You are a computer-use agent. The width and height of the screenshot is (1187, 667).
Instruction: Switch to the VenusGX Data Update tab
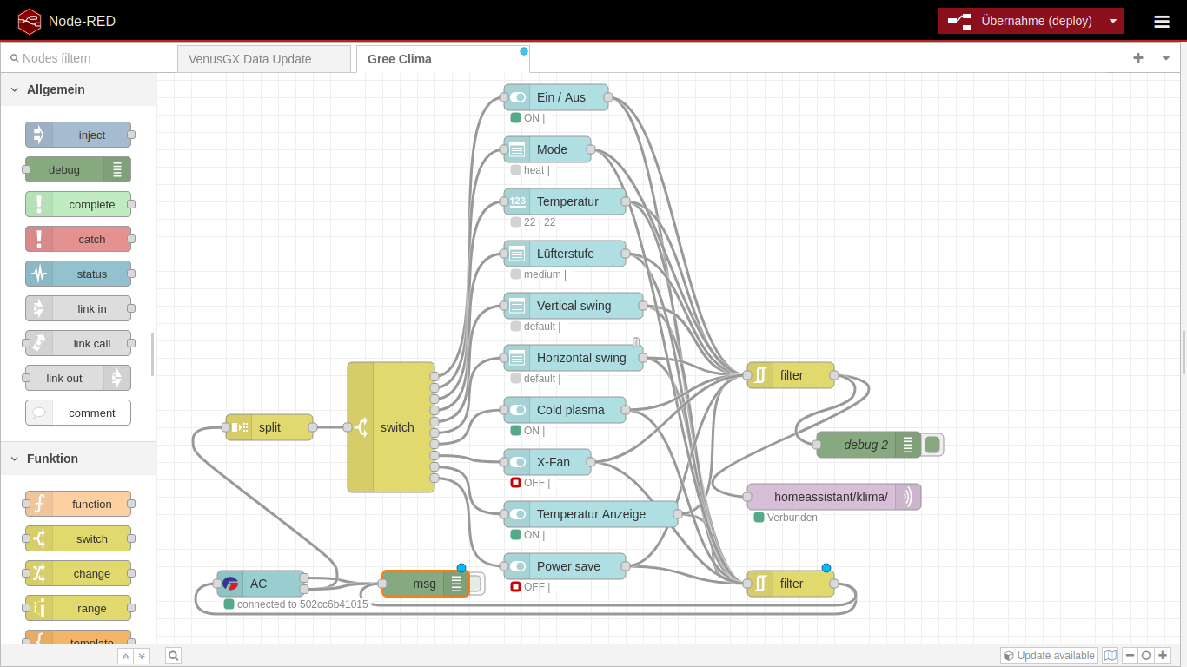[250, 59]
